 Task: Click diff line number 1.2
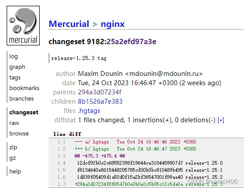click(x=61, y=149)
